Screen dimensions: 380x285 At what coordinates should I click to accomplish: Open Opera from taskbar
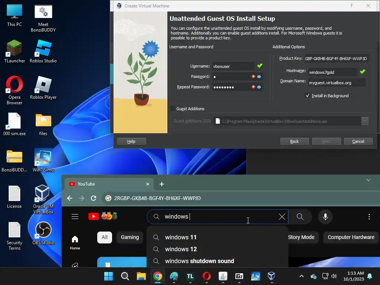(206, 276)
